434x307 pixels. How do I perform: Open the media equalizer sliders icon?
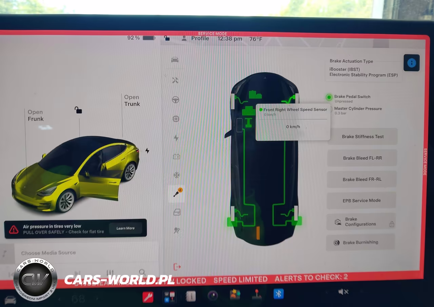(x=110, y=273)
